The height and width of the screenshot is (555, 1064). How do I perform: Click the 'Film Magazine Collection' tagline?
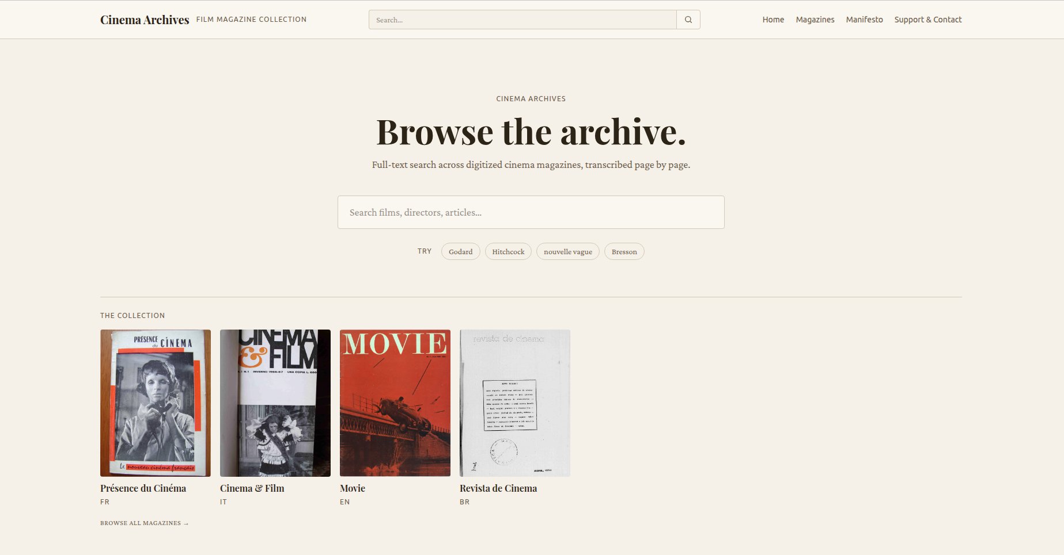251,20
